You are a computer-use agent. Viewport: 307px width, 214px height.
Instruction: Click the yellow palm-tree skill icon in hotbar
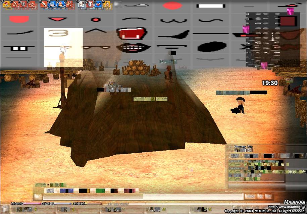pyautogui.click(x=7, y=4)
